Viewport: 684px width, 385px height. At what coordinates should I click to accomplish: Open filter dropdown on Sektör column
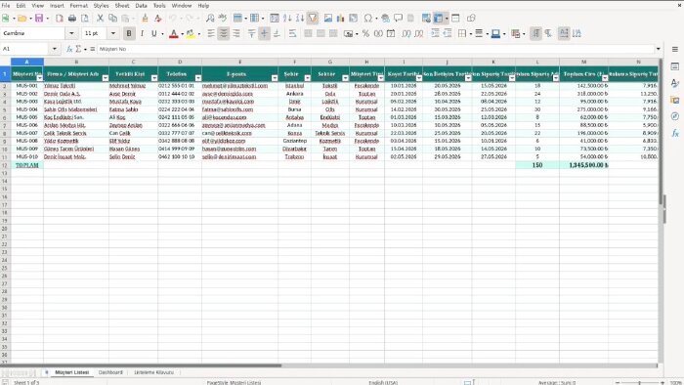click(346, 78)
